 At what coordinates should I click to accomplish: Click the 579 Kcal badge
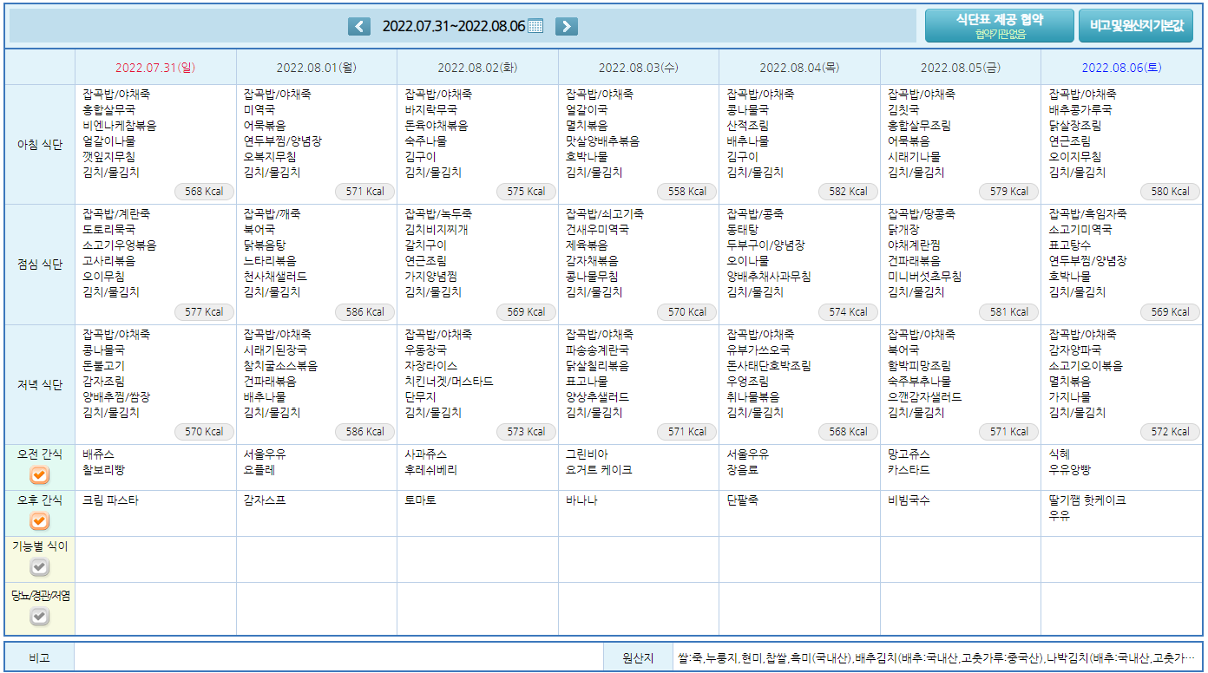(1008, 192)
